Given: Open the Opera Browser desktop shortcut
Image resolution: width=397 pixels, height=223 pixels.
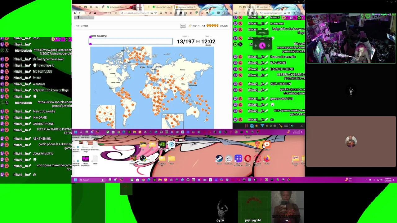Looking at the screenshot, I should 248,160.
